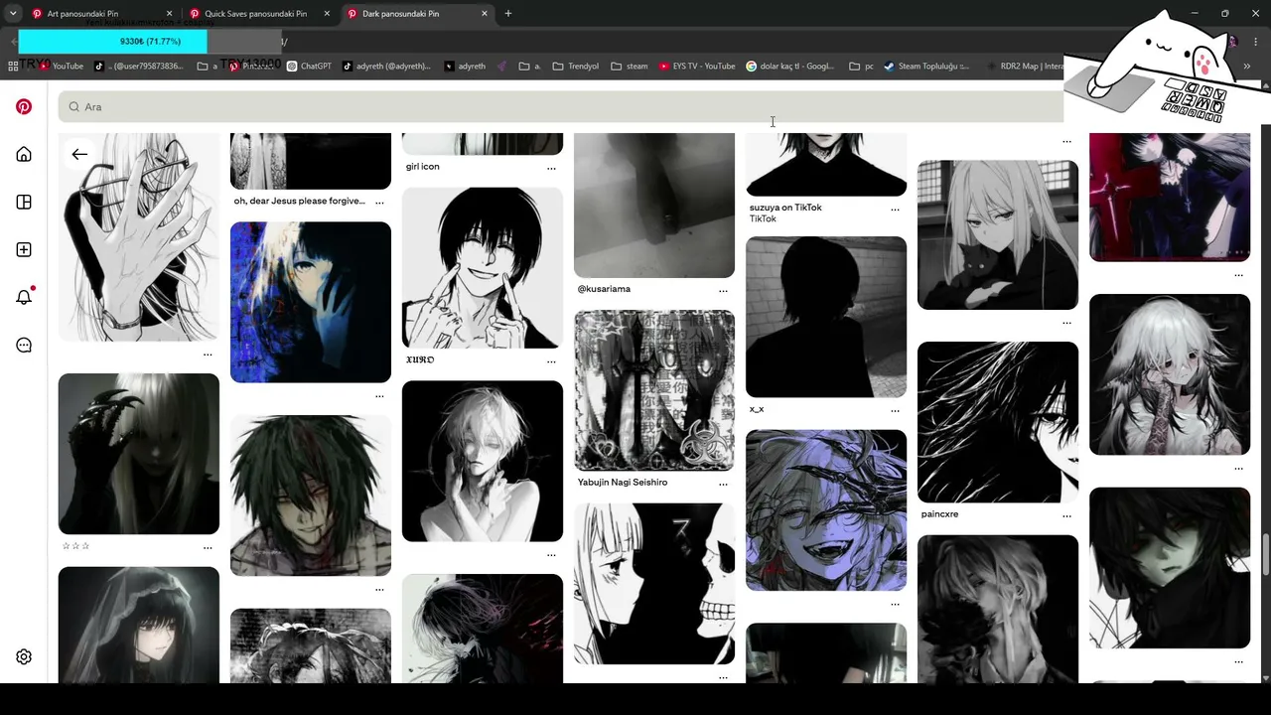This screenshot has height=715, width=1271.
Task: Open the settings gear in Pinterest sidebar
Action: coord(24,656)
